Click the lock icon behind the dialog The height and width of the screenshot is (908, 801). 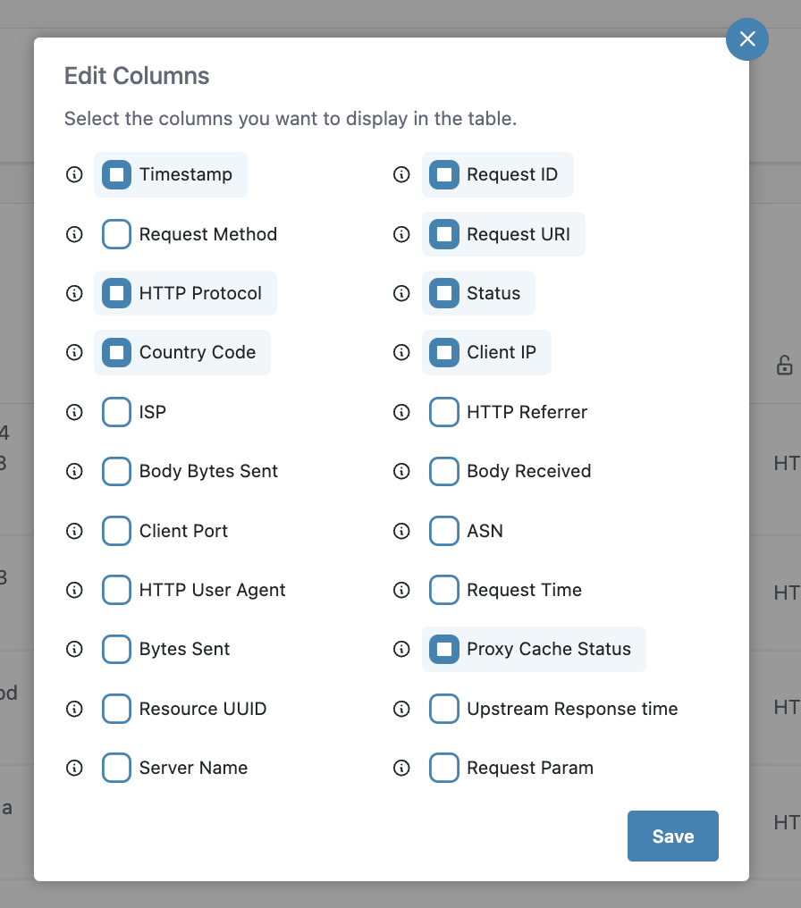tap(784, 365)
